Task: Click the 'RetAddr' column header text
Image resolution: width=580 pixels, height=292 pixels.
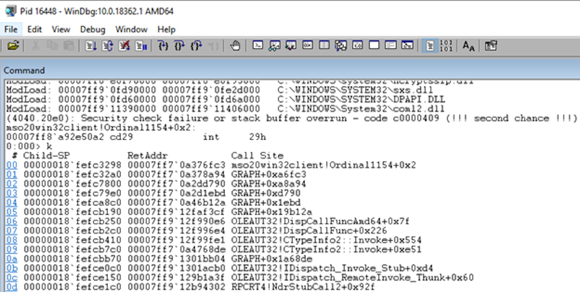Action: coord(147,155)
